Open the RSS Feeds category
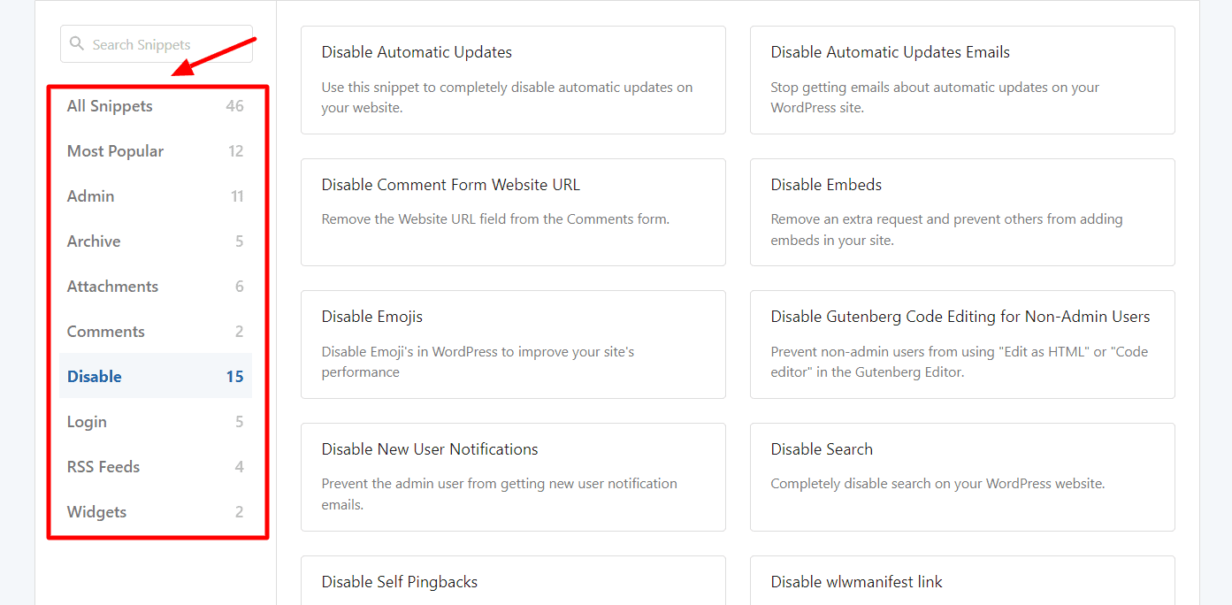The height and width of the screenshot is (605, 1232). coord(103,467)
